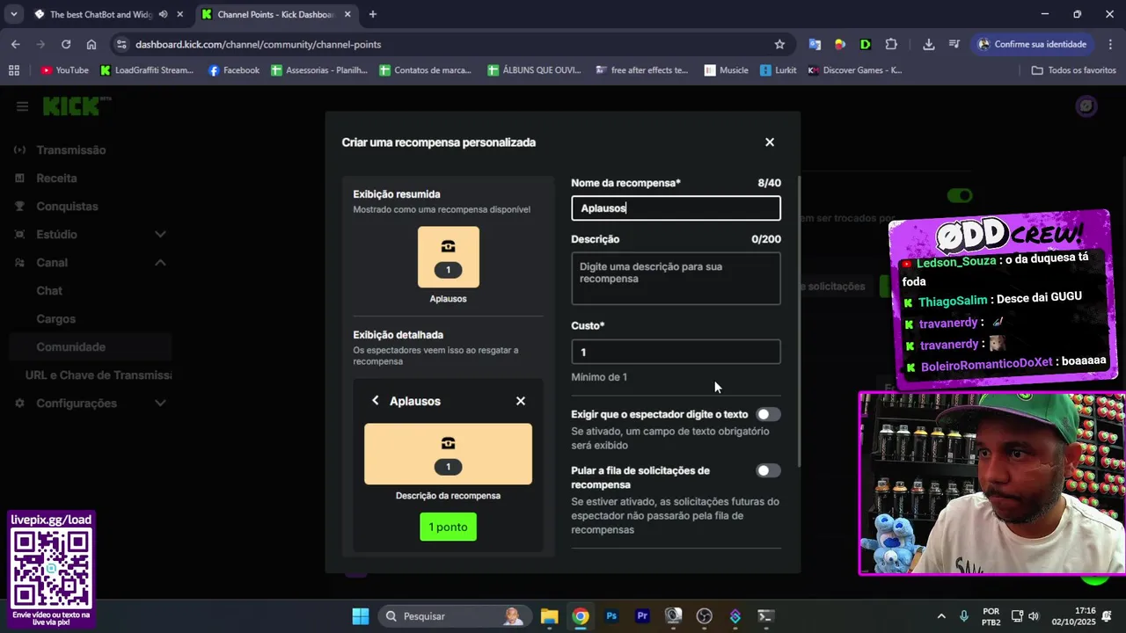
Task: Go to the browser home page
Action: point(91,44)
